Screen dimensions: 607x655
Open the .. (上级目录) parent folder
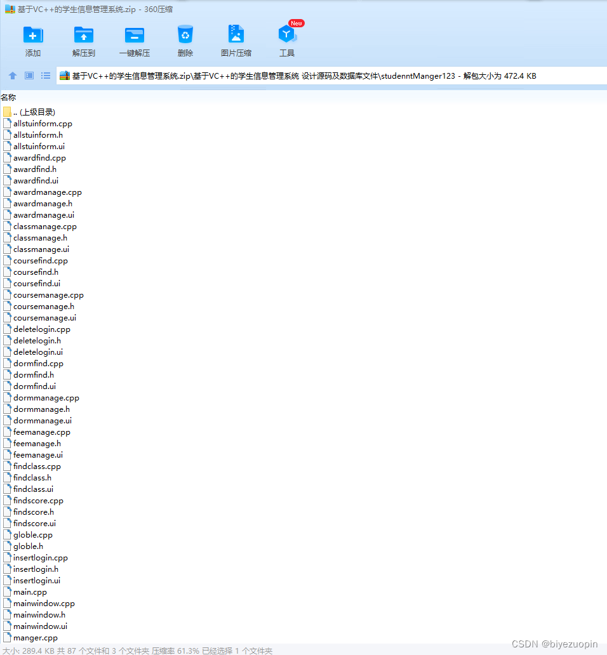29,112
